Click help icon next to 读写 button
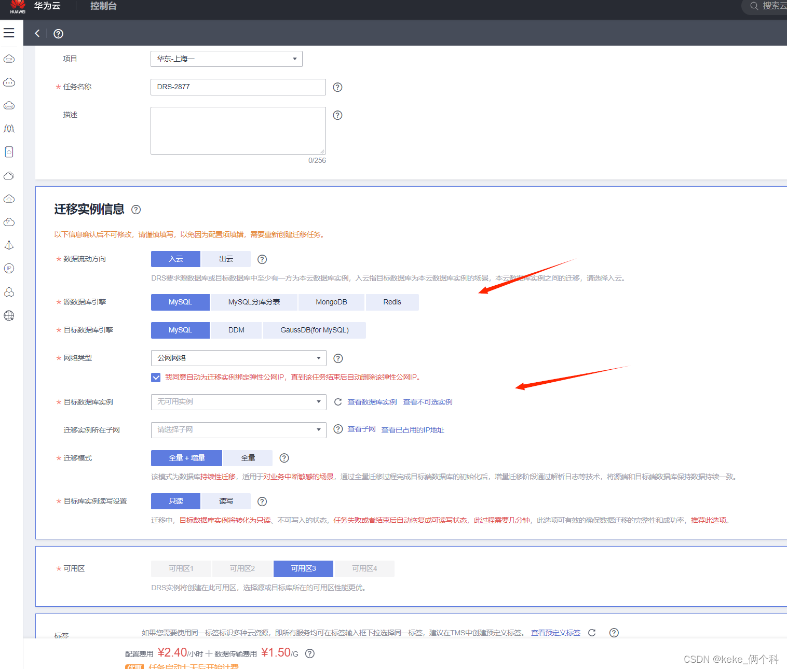Image resolution: width=787 pixels, height=669 pixels. pyautogui.click(x=262, y=501)
